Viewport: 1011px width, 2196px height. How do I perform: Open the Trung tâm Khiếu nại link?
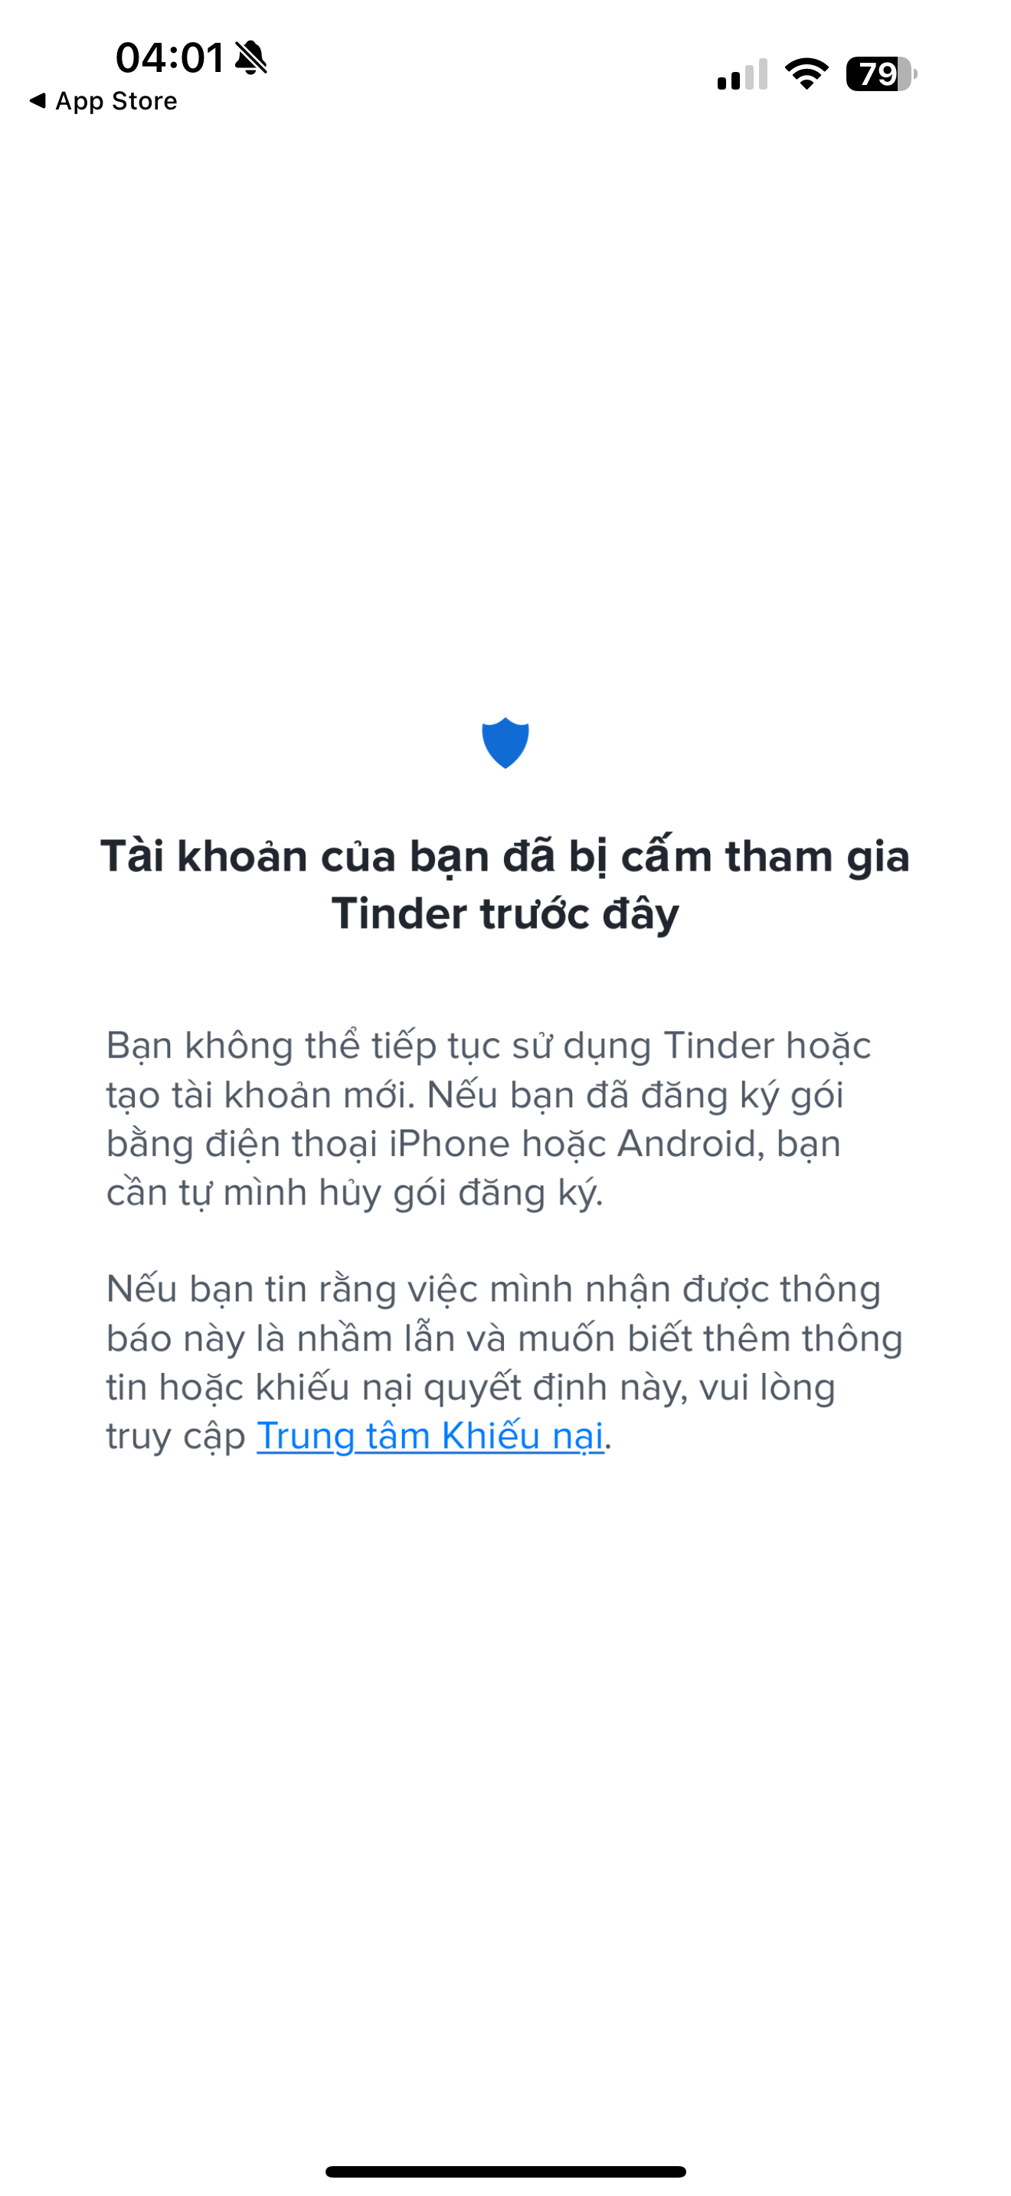[430, 1436]
